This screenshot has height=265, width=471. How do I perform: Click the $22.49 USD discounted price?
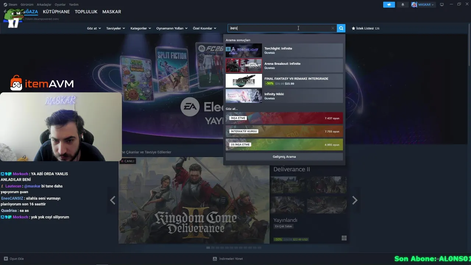300,239
